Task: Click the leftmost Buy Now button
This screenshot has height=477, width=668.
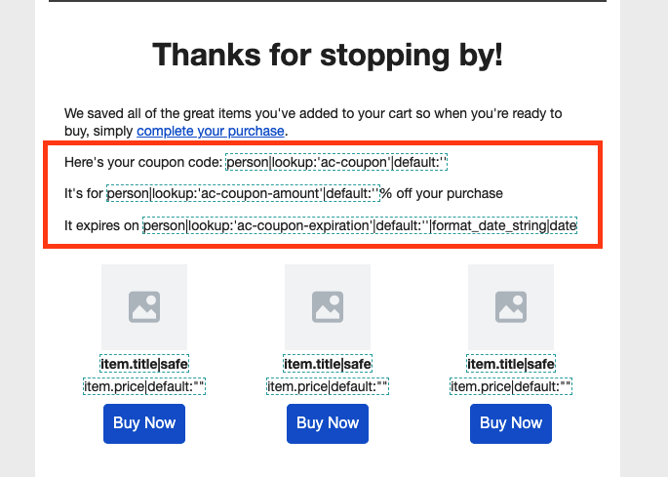Action: 144,423
